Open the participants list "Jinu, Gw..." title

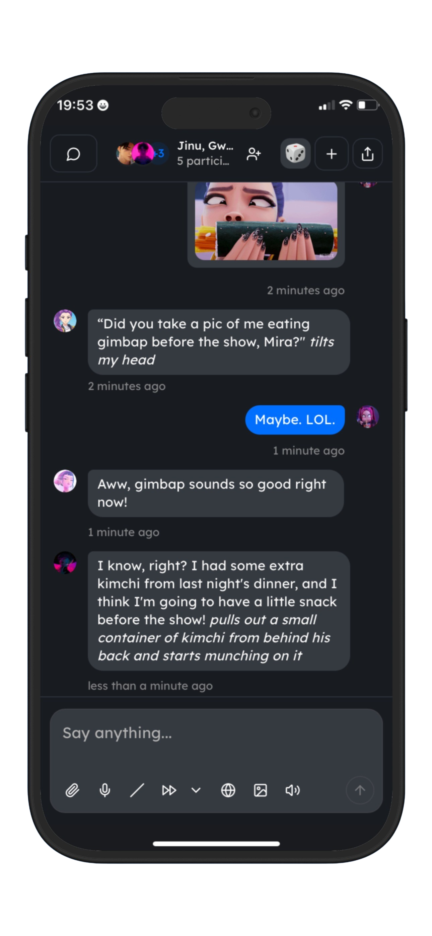tap(205, 153)
